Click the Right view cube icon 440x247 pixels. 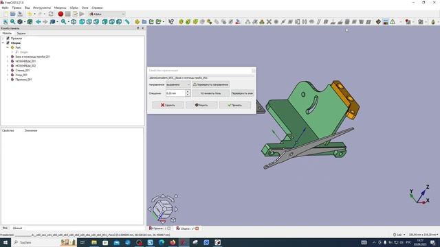[x=96, y=21]
